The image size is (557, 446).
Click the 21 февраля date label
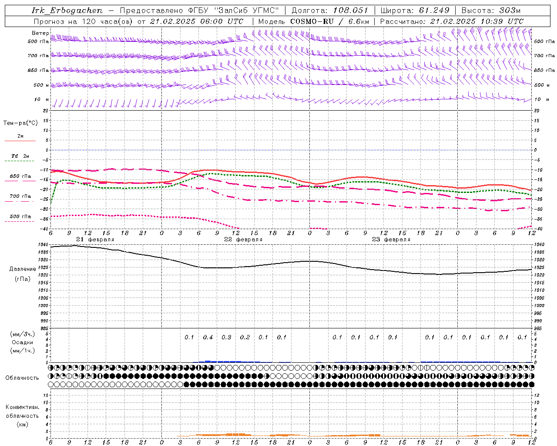pos(95,240)
